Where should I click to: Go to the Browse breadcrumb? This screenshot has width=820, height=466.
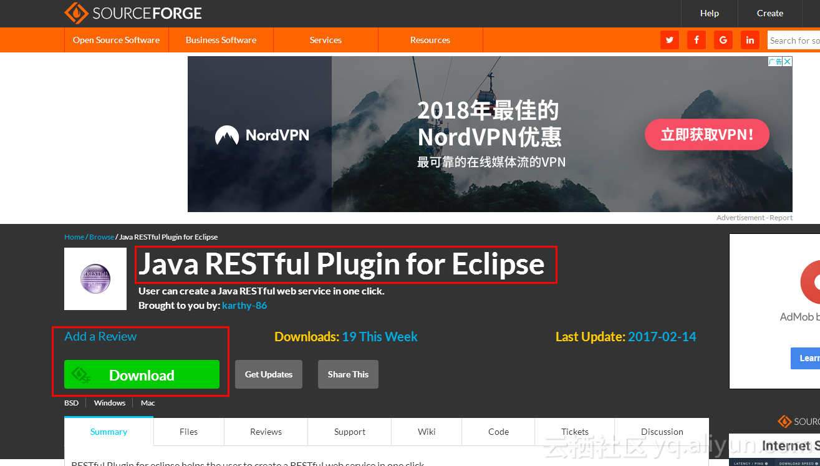point(102,237)
